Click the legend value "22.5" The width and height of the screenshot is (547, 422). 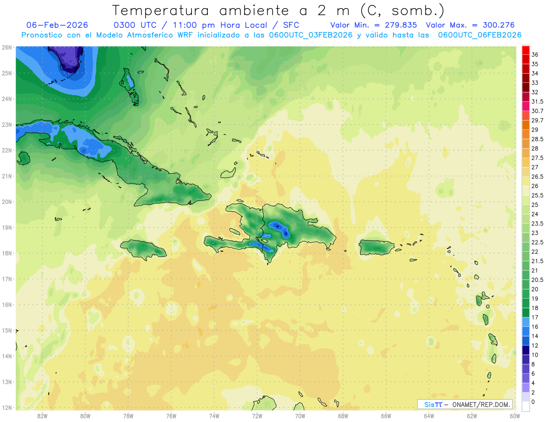point(537,242)
